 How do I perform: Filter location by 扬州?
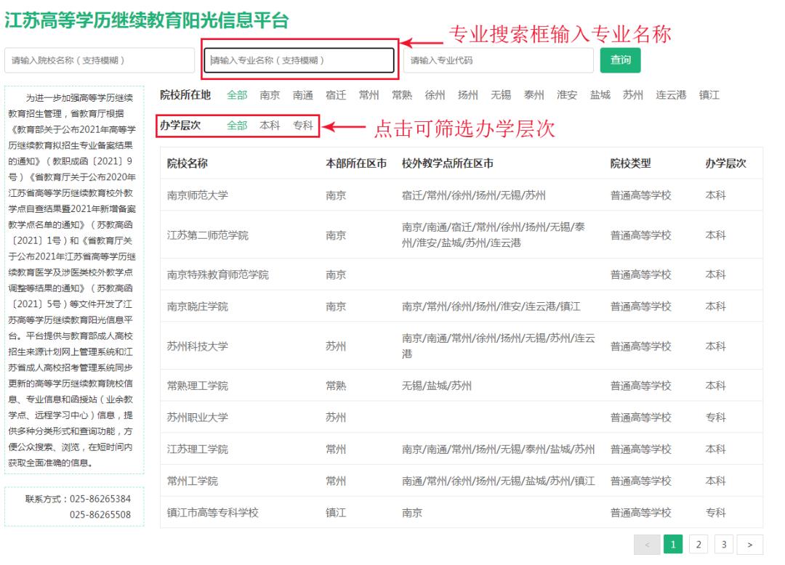pyautogui.click(x=468, y=95)
